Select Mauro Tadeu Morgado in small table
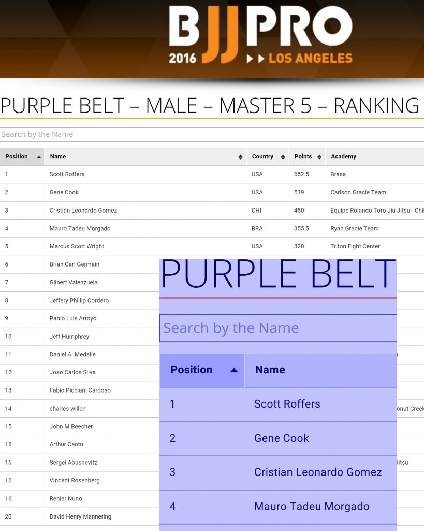Screen dimensions: 424x531 pyautogui.click(x=80, y=228)
